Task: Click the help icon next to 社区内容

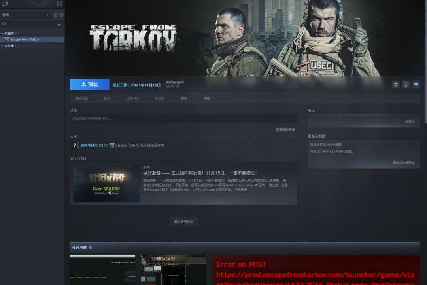Action: [x=90, y=247]
